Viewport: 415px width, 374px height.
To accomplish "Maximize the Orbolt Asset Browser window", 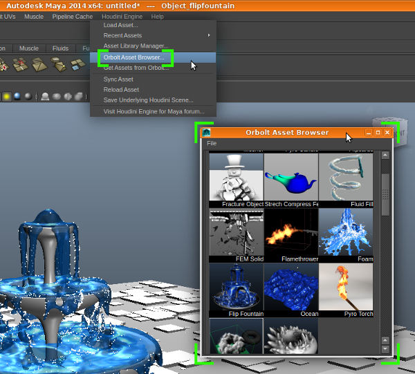I will pyautogui.click(x=378, y=133).
